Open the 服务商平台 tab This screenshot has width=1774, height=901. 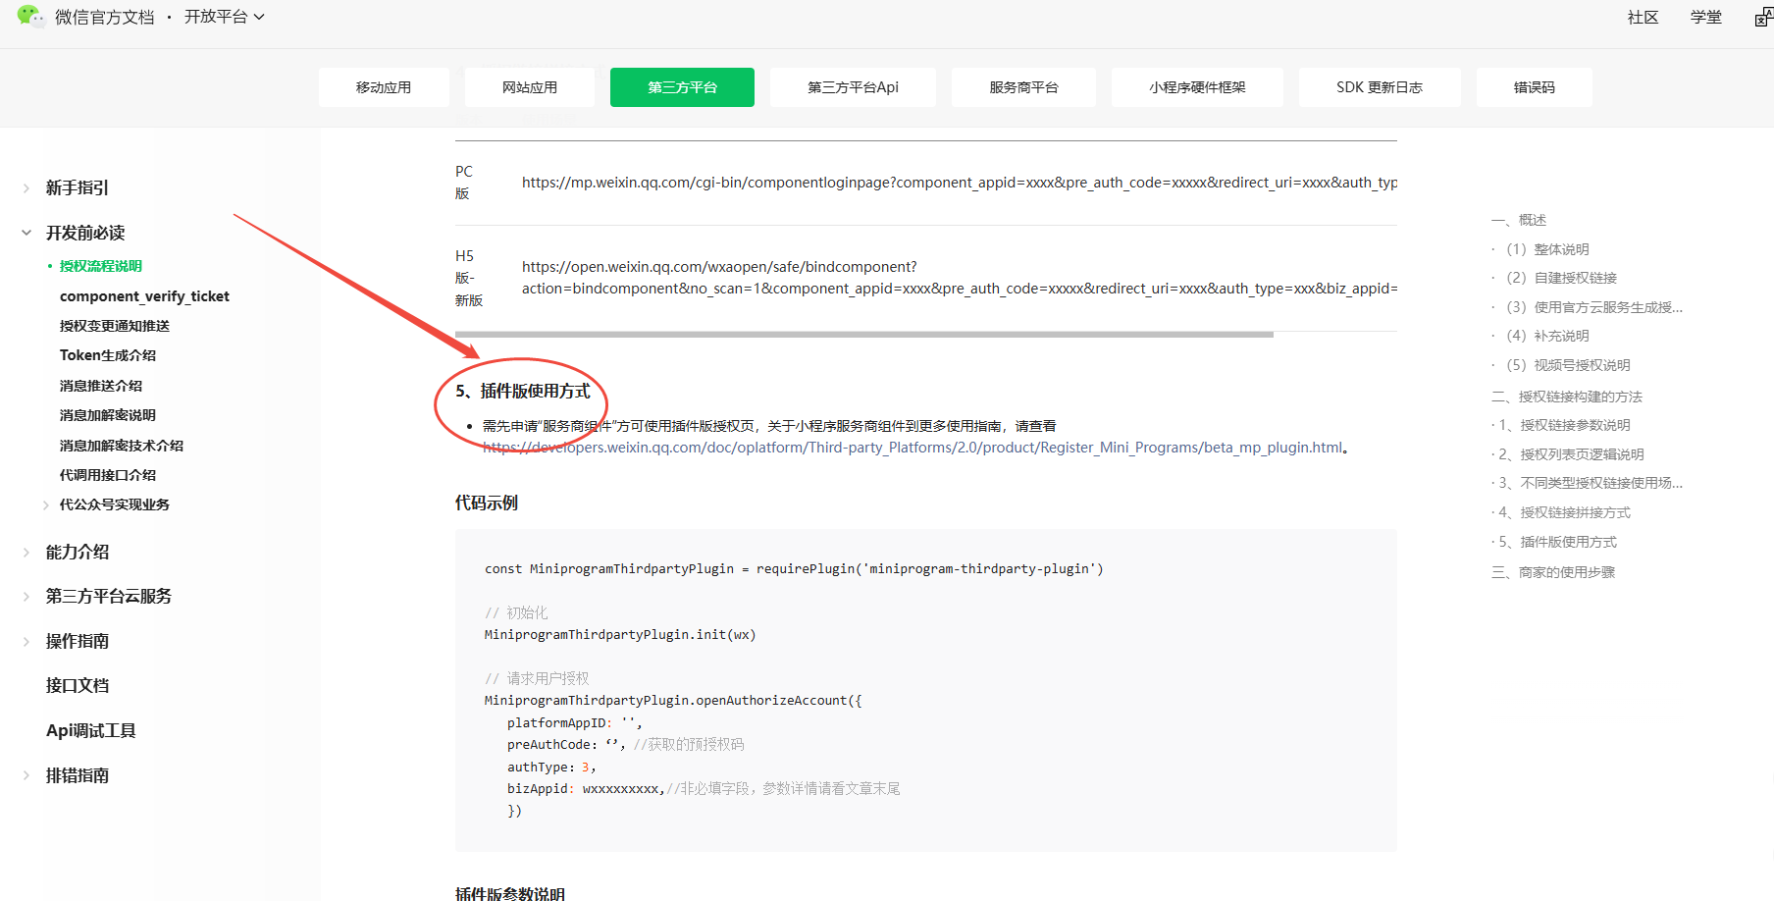[1023, 87]
